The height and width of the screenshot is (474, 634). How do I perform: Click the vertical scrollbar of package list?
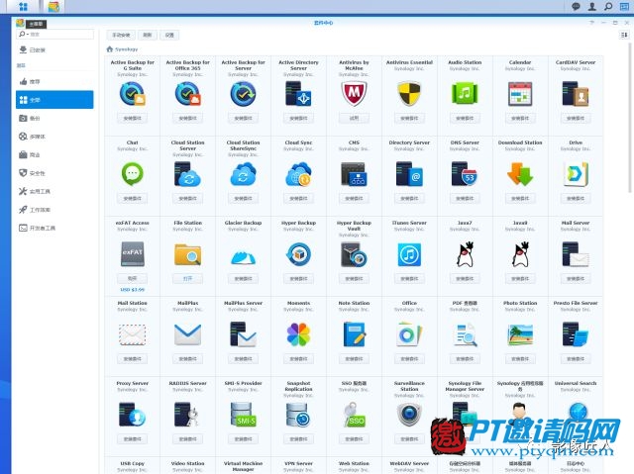630,117
